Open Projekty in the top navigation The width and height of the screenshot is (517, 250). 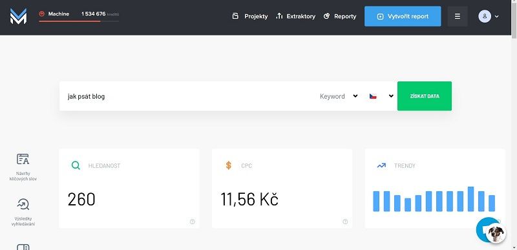(x=250, y=16)
